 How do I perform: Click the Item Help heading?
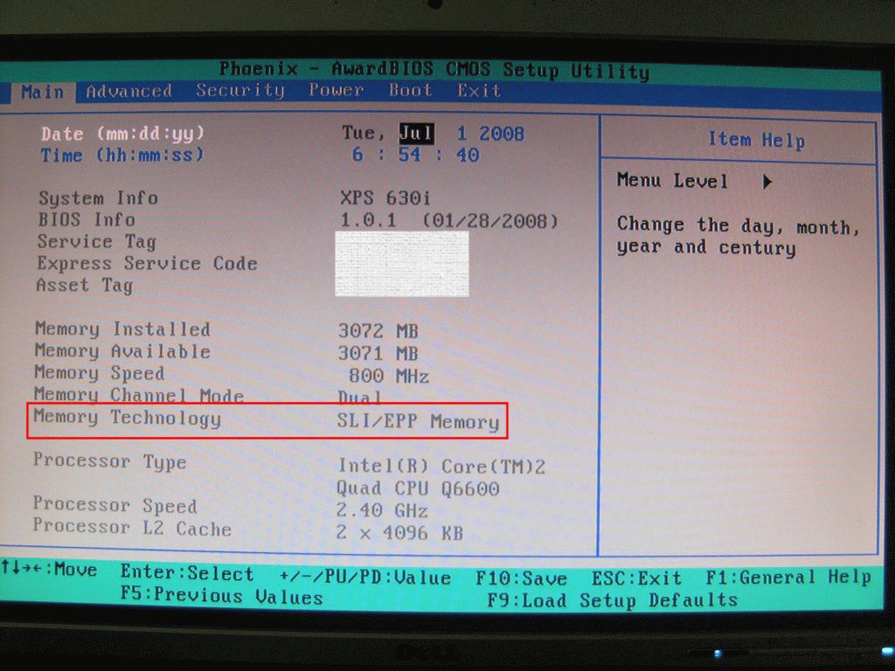[756, 140]
